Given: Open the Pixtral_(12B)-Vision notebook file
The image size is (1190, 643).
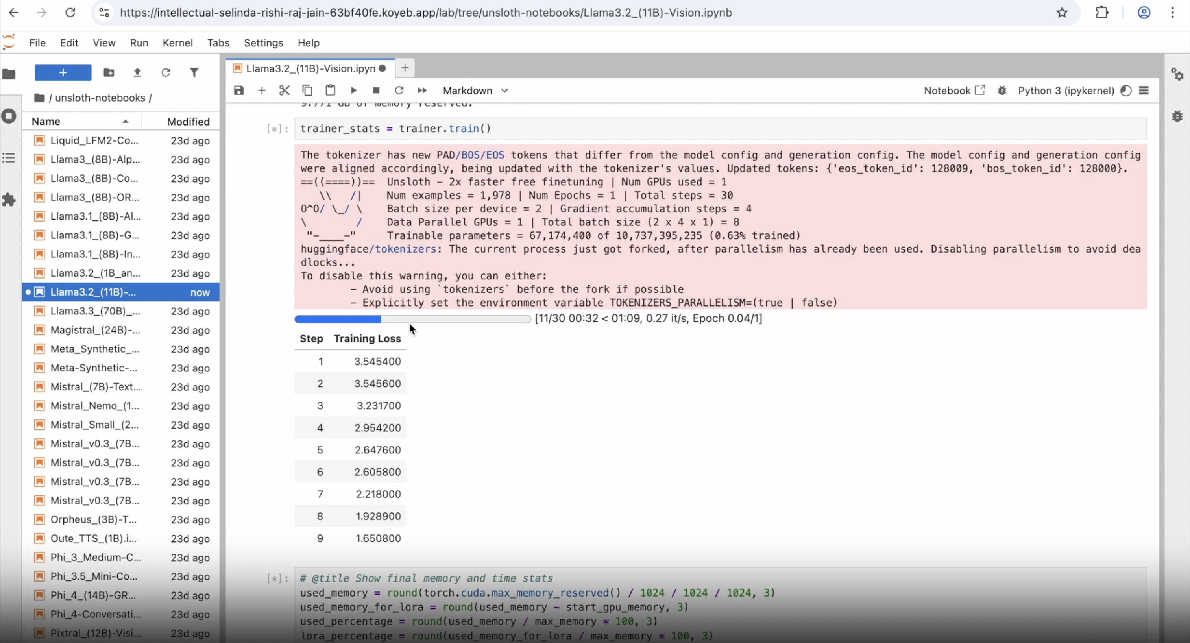Looking at the screenshot, I should 96,633.
